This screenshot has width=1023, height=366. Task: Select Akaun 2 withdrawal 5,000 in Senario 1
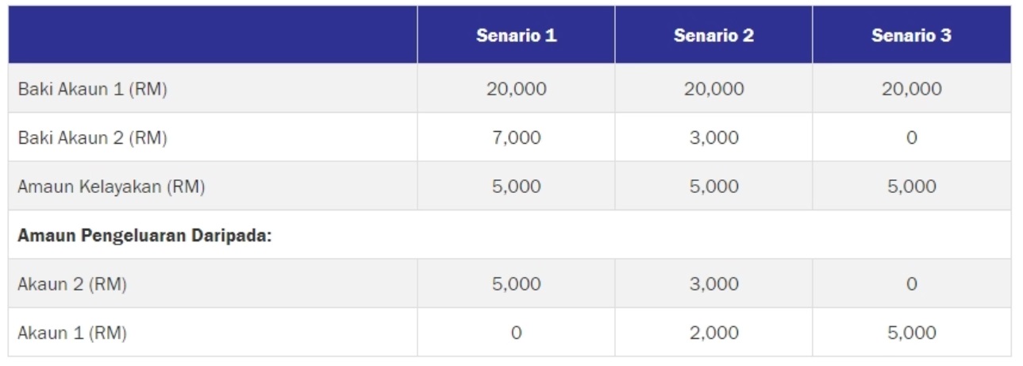[516, 284]
